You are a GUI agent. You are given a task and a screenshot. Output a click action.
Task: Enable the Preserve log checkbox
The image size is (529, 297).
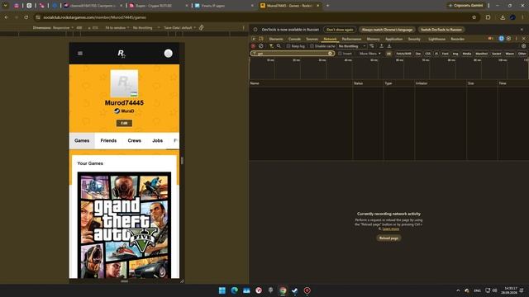288,46
